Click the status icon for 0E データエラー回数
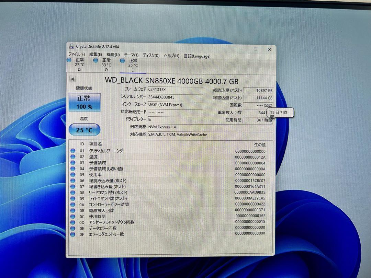Viewport: 371px width, 278px height. coord(73,228)
